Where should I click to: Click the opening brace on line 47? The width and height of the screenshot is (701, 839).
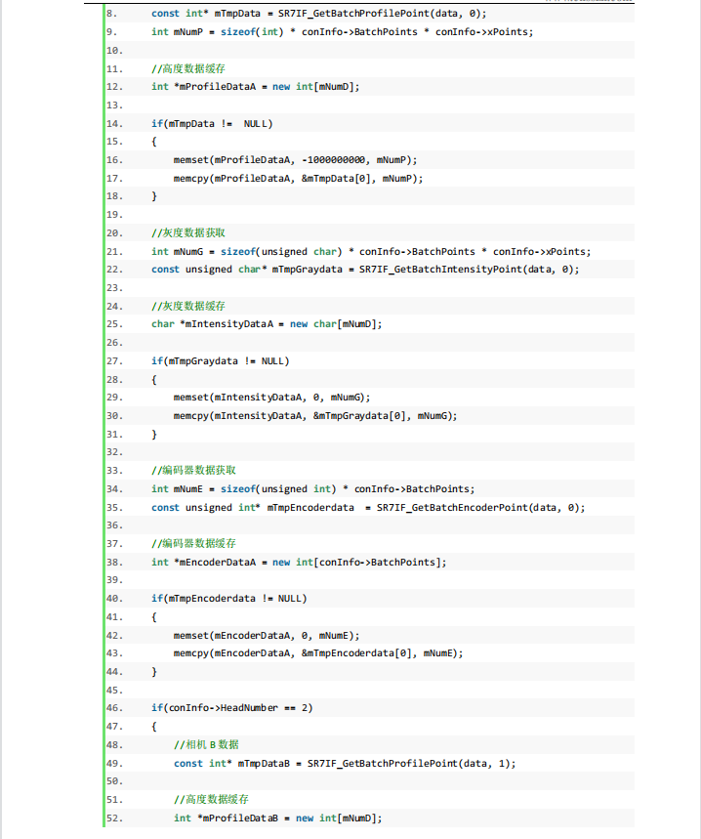click(x=154, y=726)
